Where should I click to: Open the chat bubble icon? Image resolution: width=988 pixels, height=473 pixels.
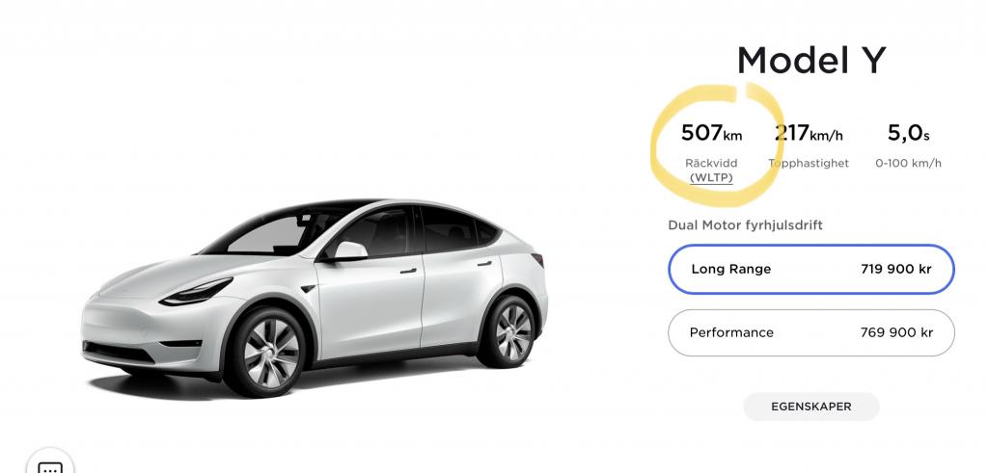50,464
